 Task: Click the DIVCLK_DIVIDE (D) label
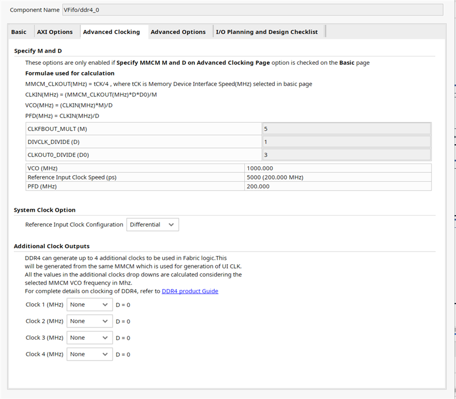(54, 142)
